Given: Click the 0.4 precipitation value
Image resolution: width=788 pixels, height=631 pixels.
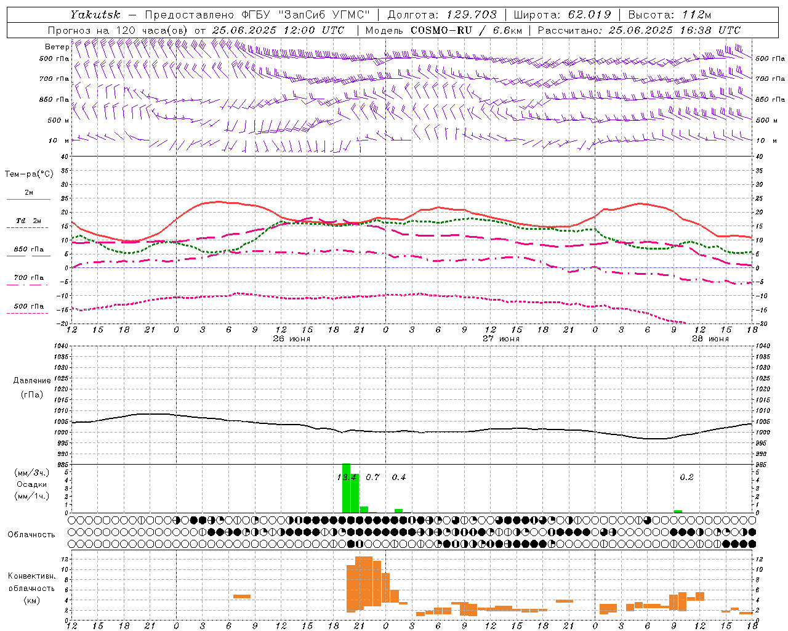Looking at the screenshot, I should 399,478.
